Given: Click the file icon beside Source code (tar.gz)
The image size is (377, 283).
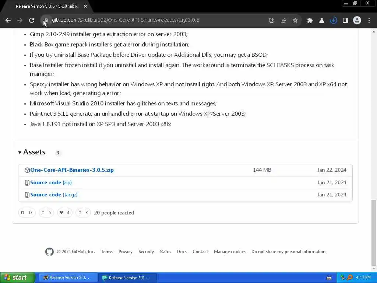Looking at the screenshot, I should point(27,195).
